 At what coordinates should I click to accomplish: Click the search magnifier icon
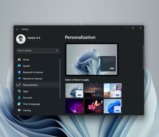pyautogui.click(x=57, y=50)
